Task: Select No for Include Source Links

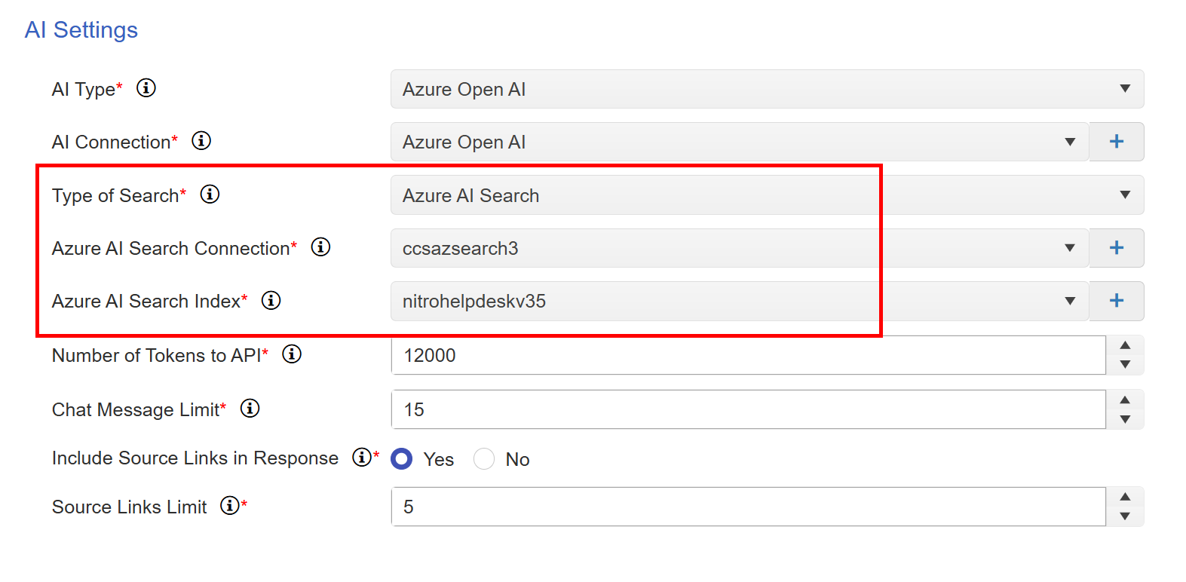Action: tap(484, 459)
